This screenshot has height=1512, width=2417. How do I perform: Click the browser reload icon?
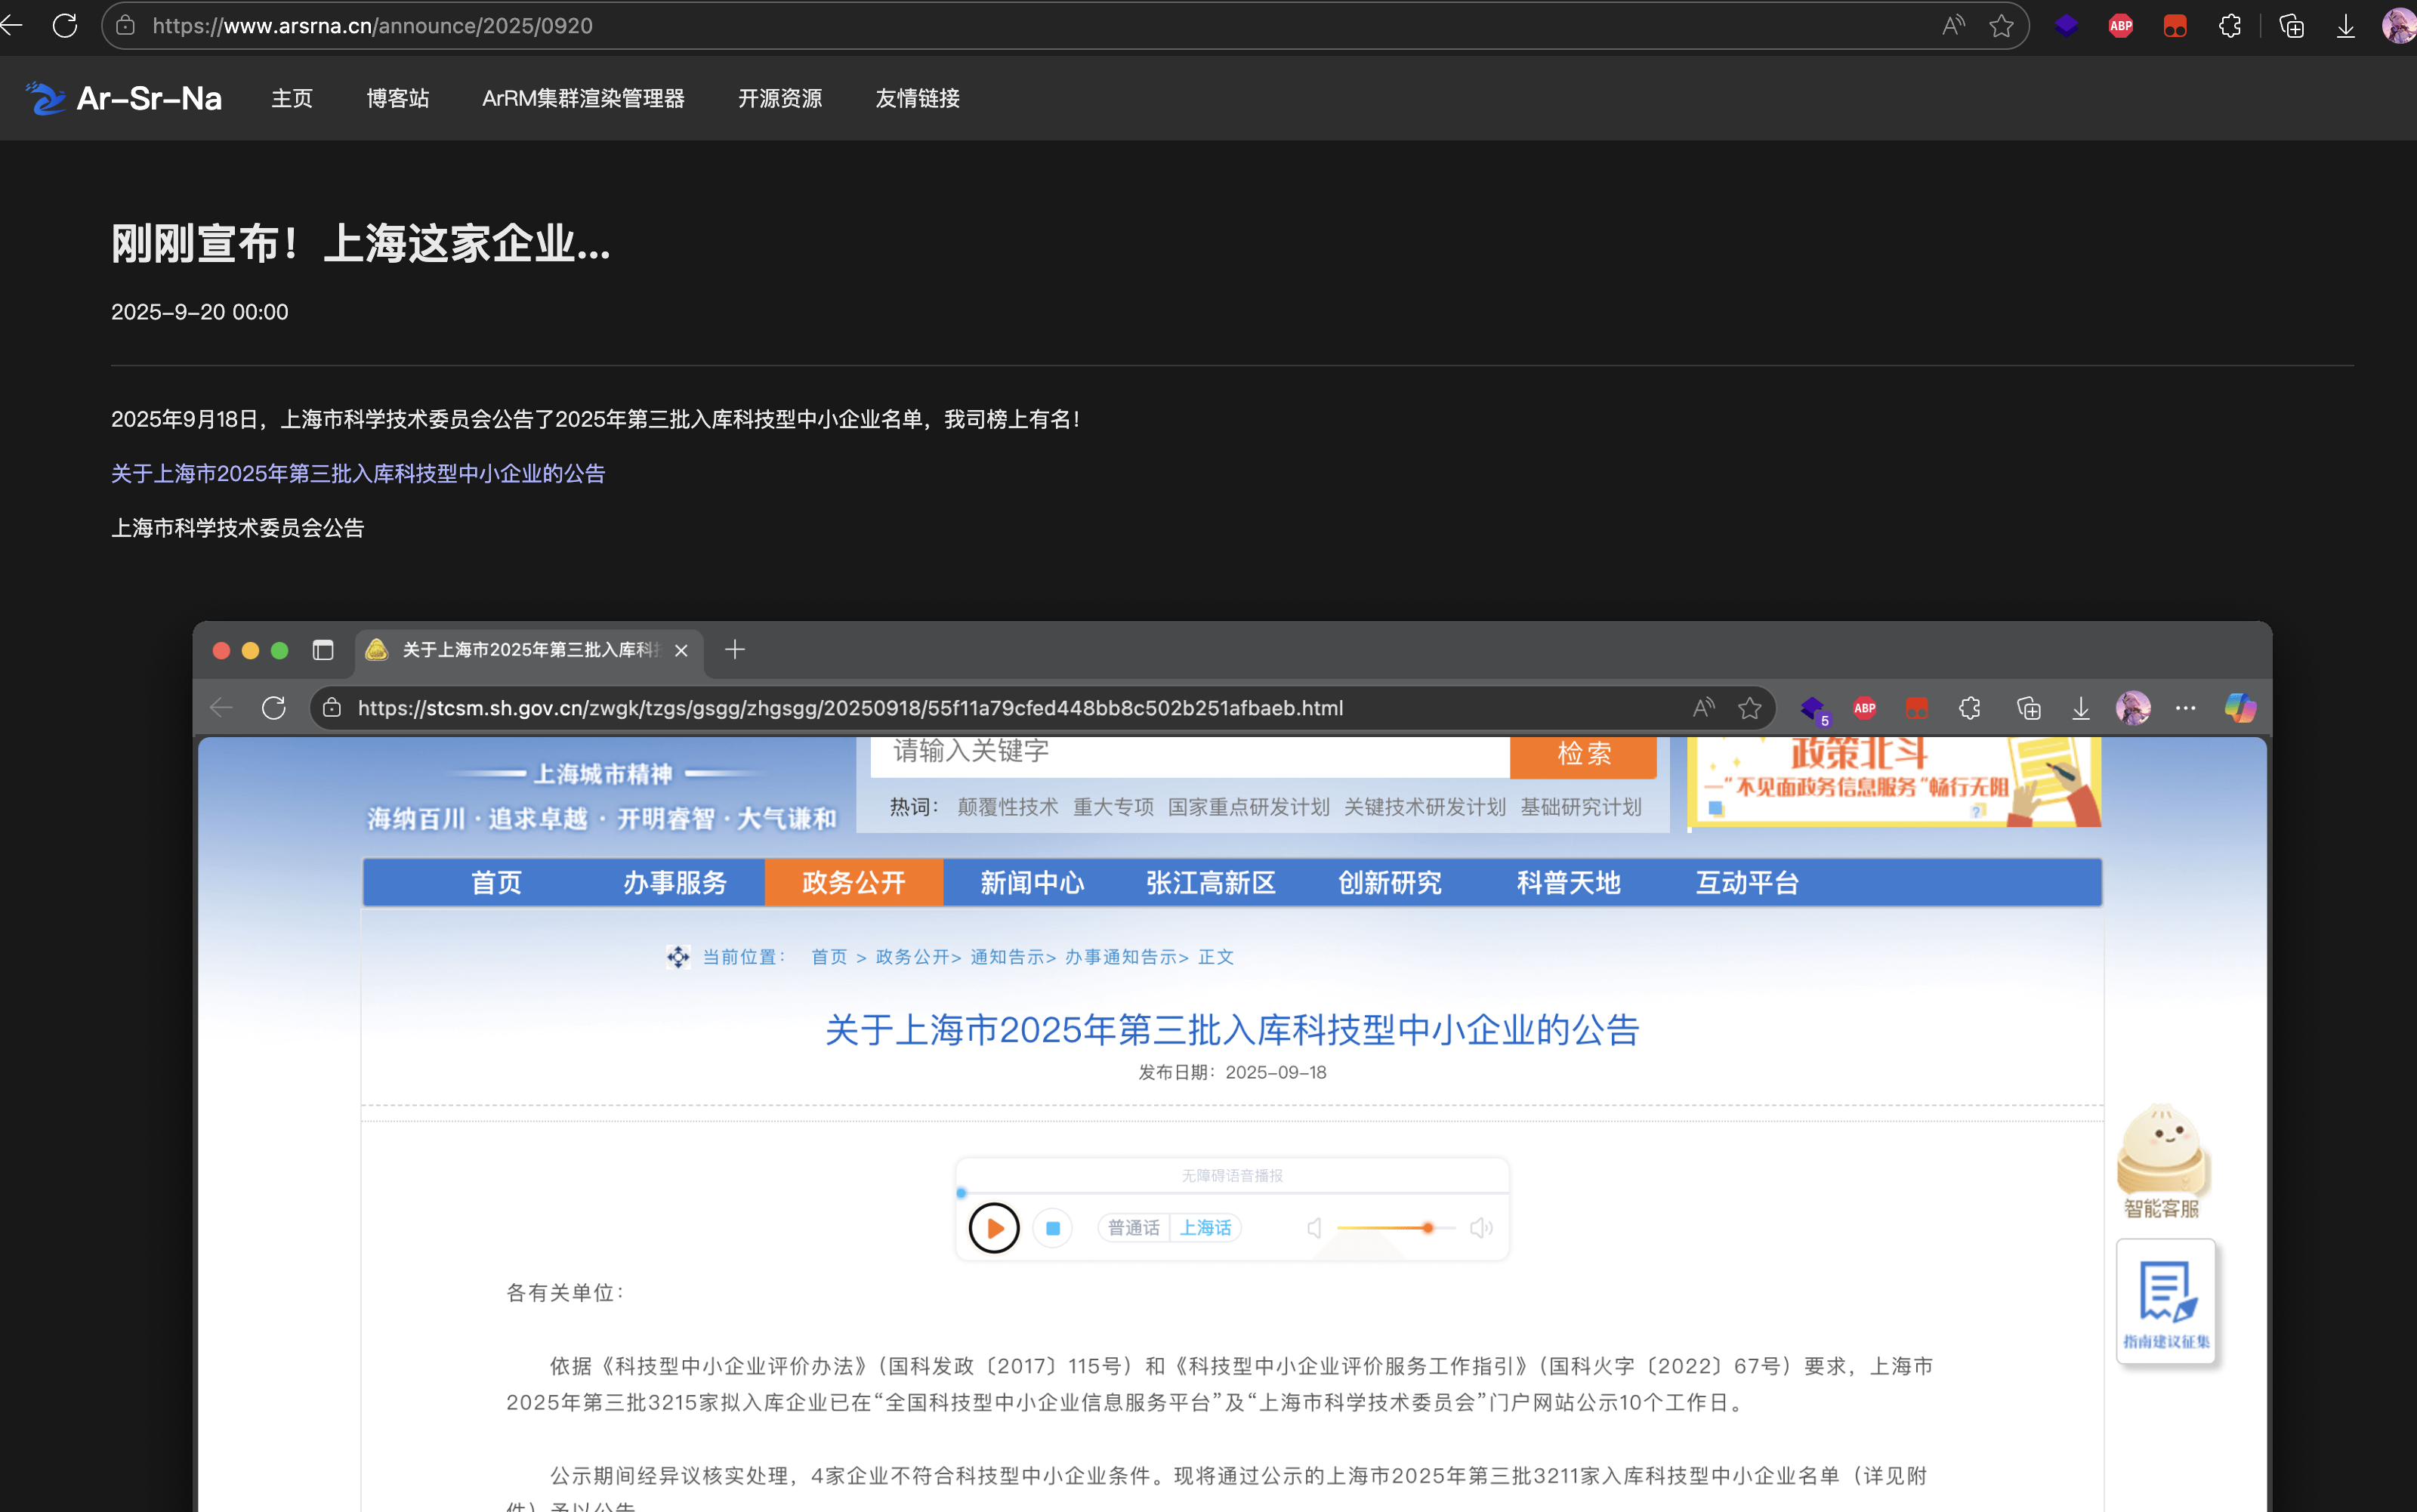click(65, 26)
